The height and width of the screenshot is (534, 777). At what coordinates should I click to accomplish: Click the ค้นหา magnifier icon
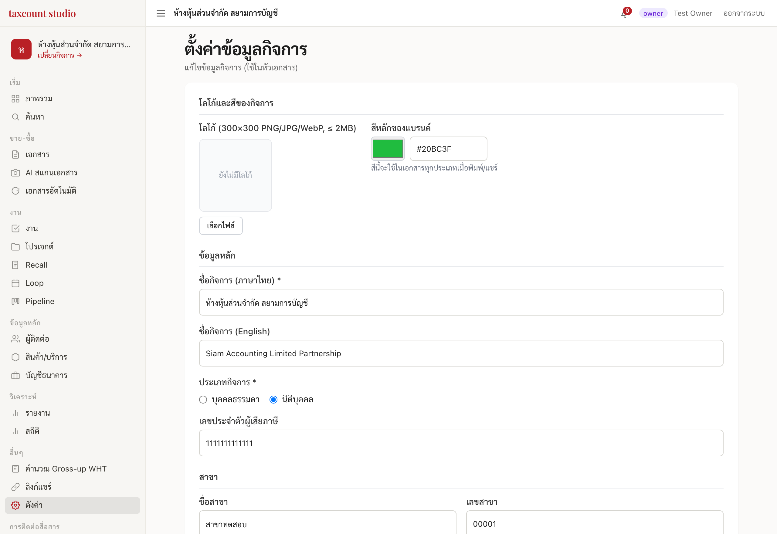pyautogui.click(x=15, y=117)
